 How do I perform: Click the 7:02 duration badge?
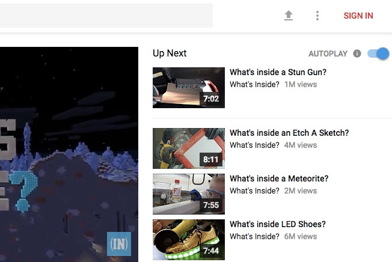click(x=211, y=99)
